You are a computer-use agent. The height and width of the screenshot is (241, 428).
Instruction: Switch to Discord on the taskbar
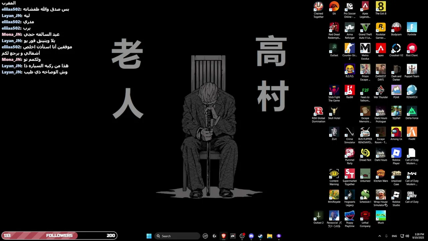pyautogui.click(x=251, y=236)
